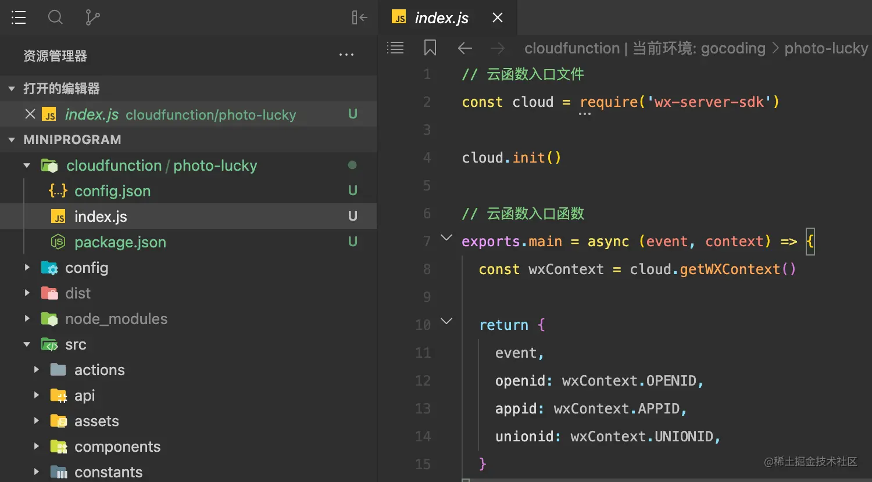The height and width of the screenshot is (482, 872).
Task: Expand the components folder
Action: (36, 447)
